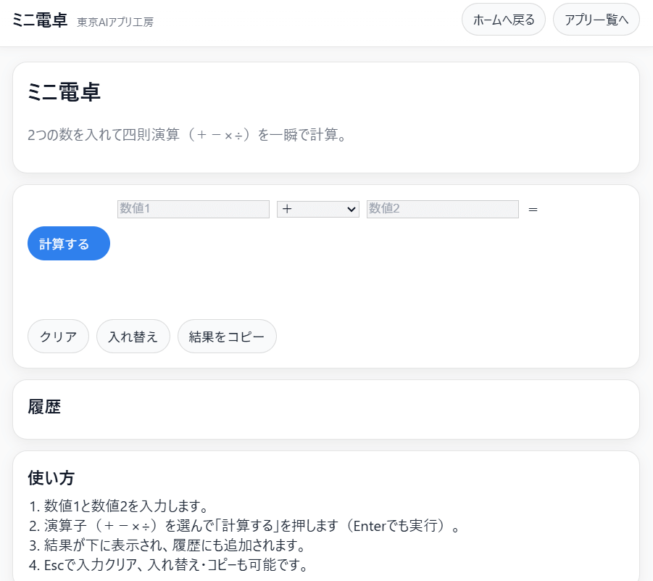Clear inputs with the クリア button

coord(58,337)
